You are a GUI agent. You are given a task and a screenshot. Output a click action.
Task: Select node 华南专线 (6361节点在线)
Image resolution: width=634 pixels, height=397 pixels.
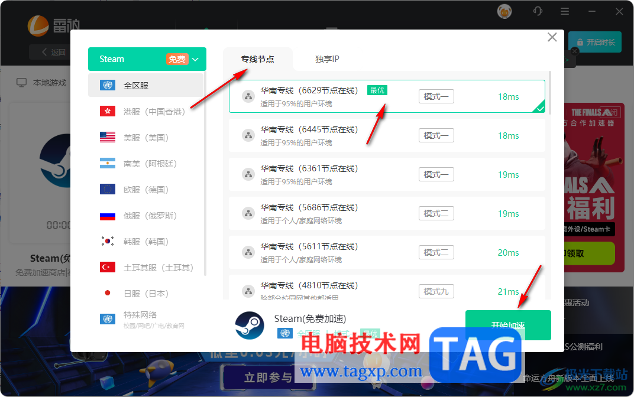pyautogui.click(x=387, y=174)
